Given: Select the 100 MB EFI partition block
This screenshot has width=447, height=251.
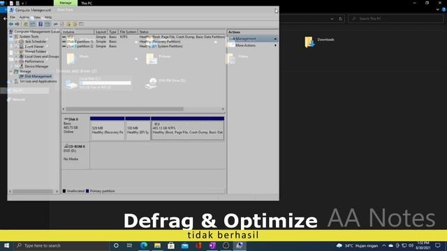Looking at the screenshot, I should point(138,128).
